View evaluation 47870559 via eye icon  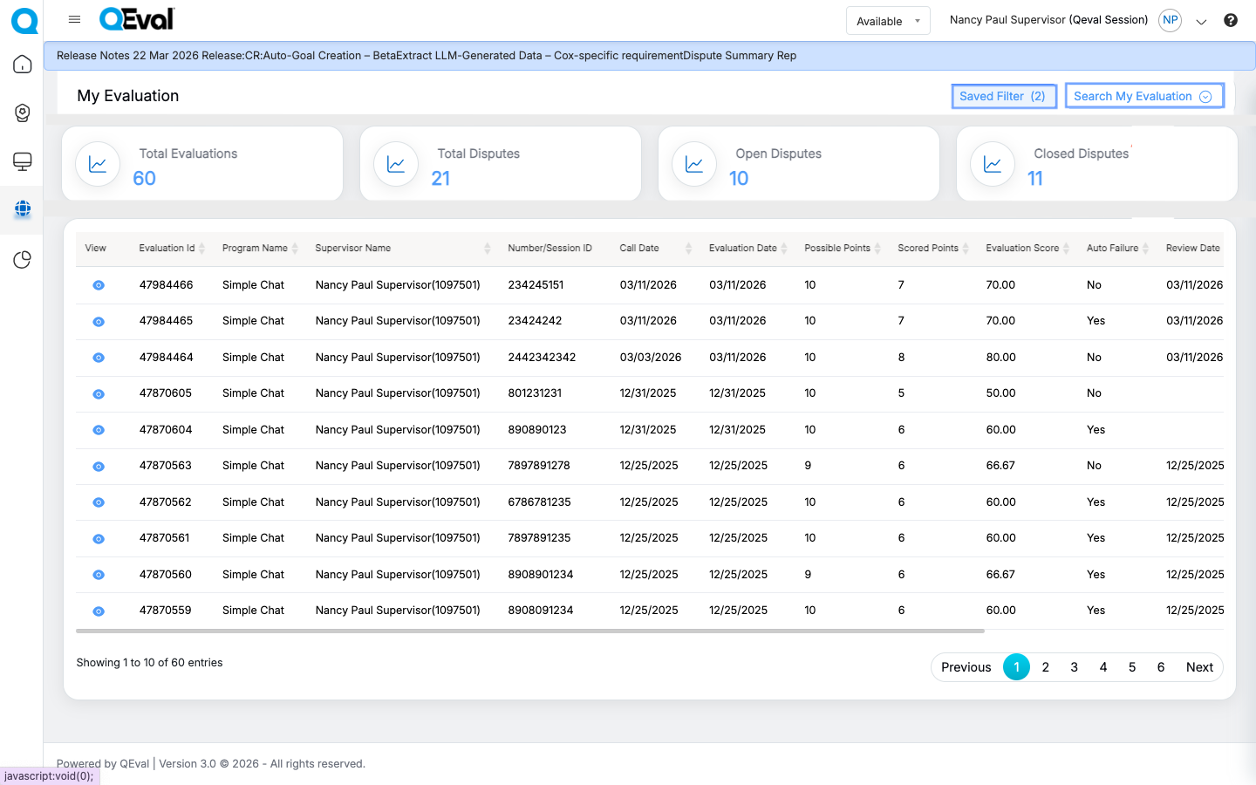99,611
